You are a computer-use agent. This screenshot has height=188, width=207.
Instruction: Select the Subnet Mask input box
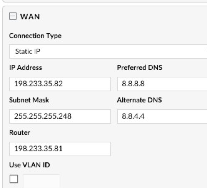(60, 116)
